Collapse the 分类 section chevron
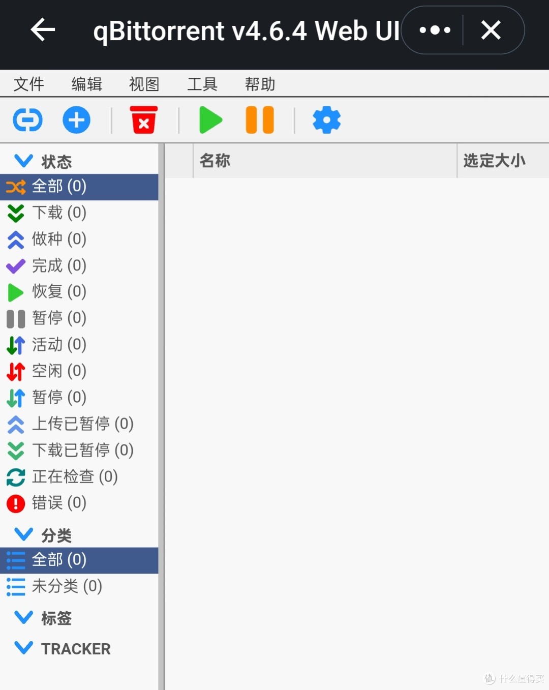 [x=24, y=534]
